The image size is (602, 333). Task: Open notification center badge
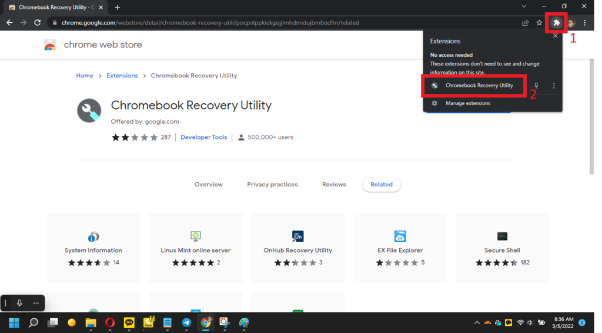[x=582, y=322]
